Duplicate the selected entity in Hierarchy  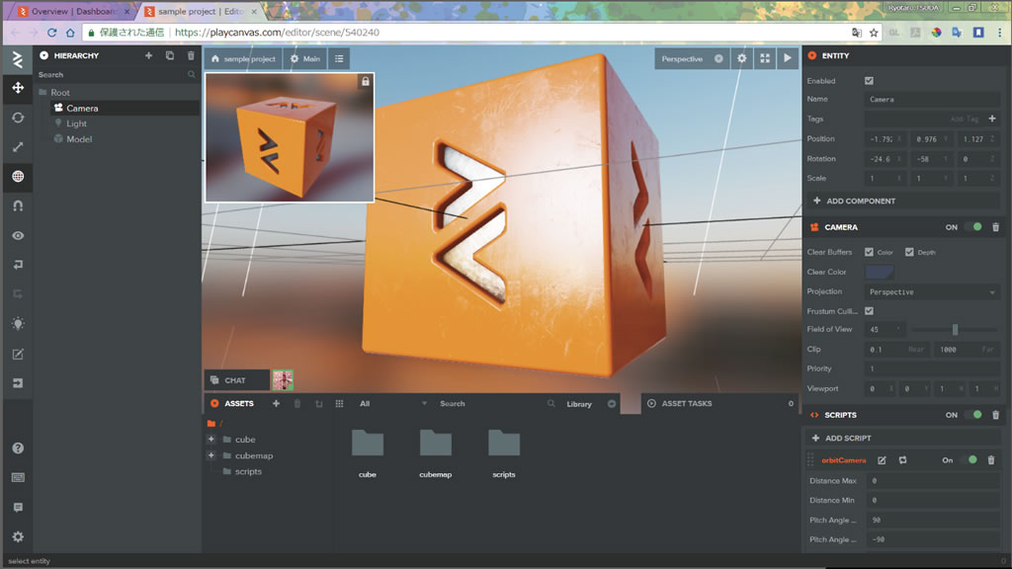click(x=170, y=55)
